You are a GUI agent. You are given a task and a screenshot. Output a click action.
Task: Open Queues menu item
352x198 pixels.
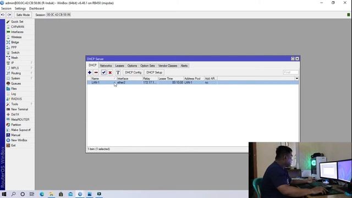pyautogui.click(x=16, y=84)
